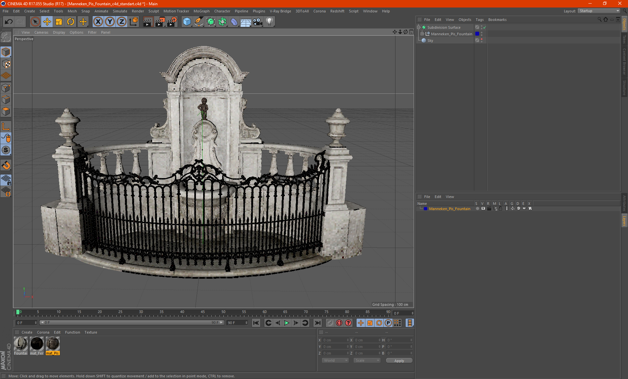The image size is (628, 379).
Task: Add a Cube primitive object
Action: coord(187,22)
